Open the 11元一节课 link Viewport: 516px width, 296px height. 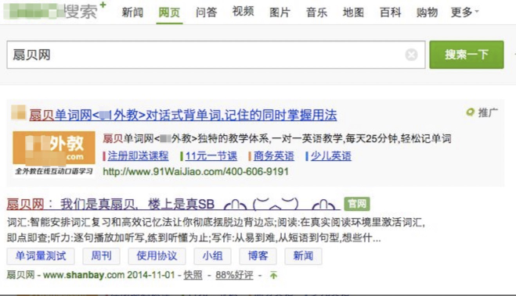[211, 156]
